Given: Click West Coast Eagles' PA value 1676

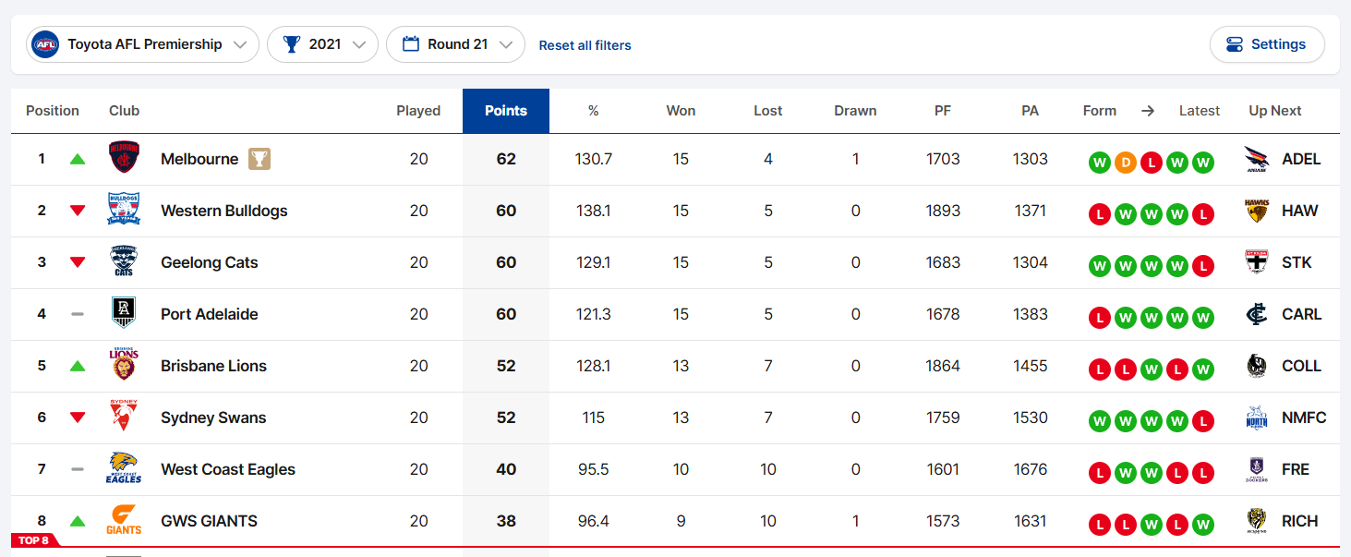Looking at the screenshot, I should [x=1031, y=469].
